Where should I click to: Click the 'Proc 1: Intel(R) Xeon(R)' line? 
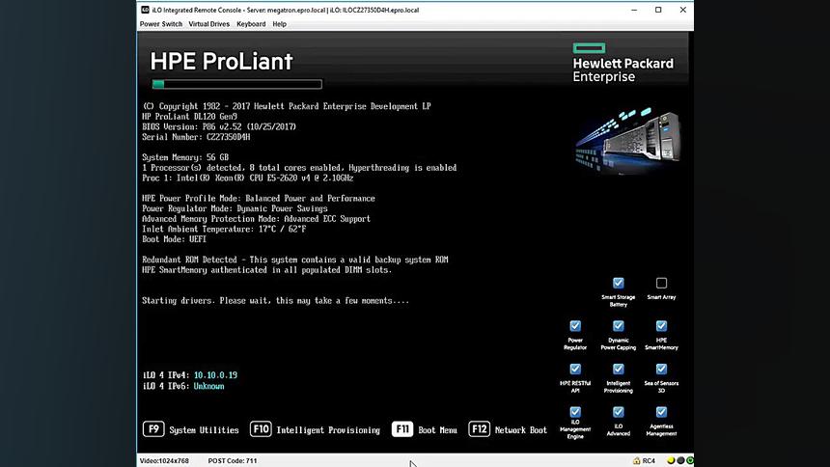pos(248,178)
